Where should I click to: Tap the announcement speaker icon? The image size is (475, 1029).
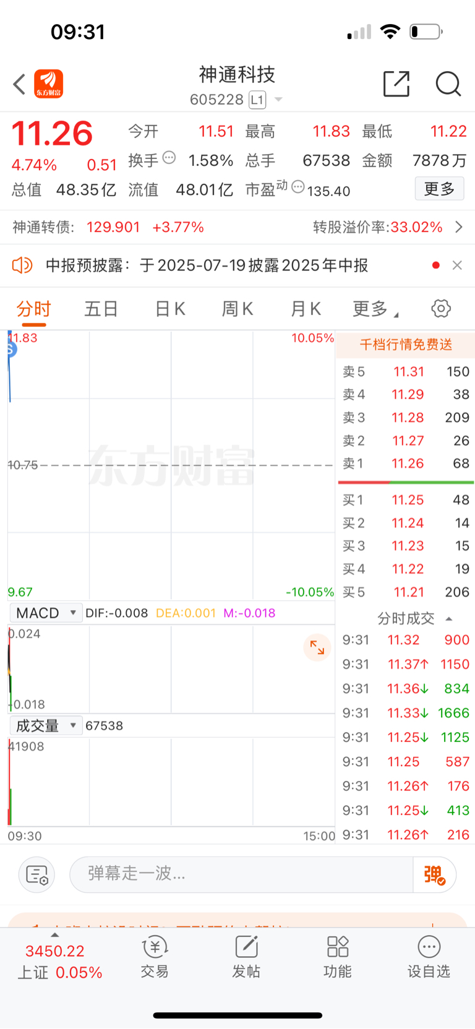coord(22,265)
